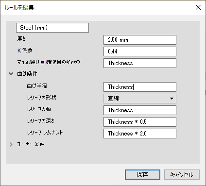Viewport: 206px width, 186px height.
Task: Edit the 厚さ value 2.50 mm
Action: 140,40
